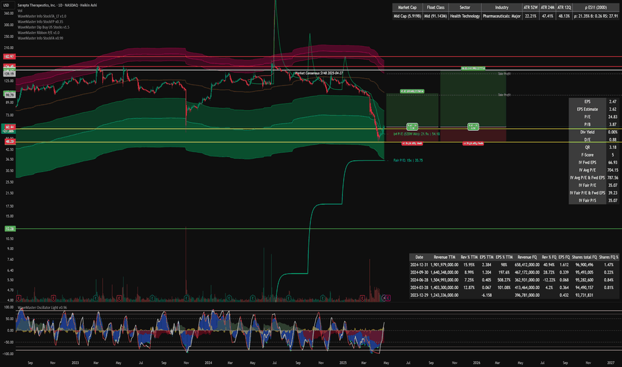The height and width of the screenshot is (367, 622).
Task: Select WaveMaster Info StockTA_LT indicator legend
Action: click(x=42, y=16)
